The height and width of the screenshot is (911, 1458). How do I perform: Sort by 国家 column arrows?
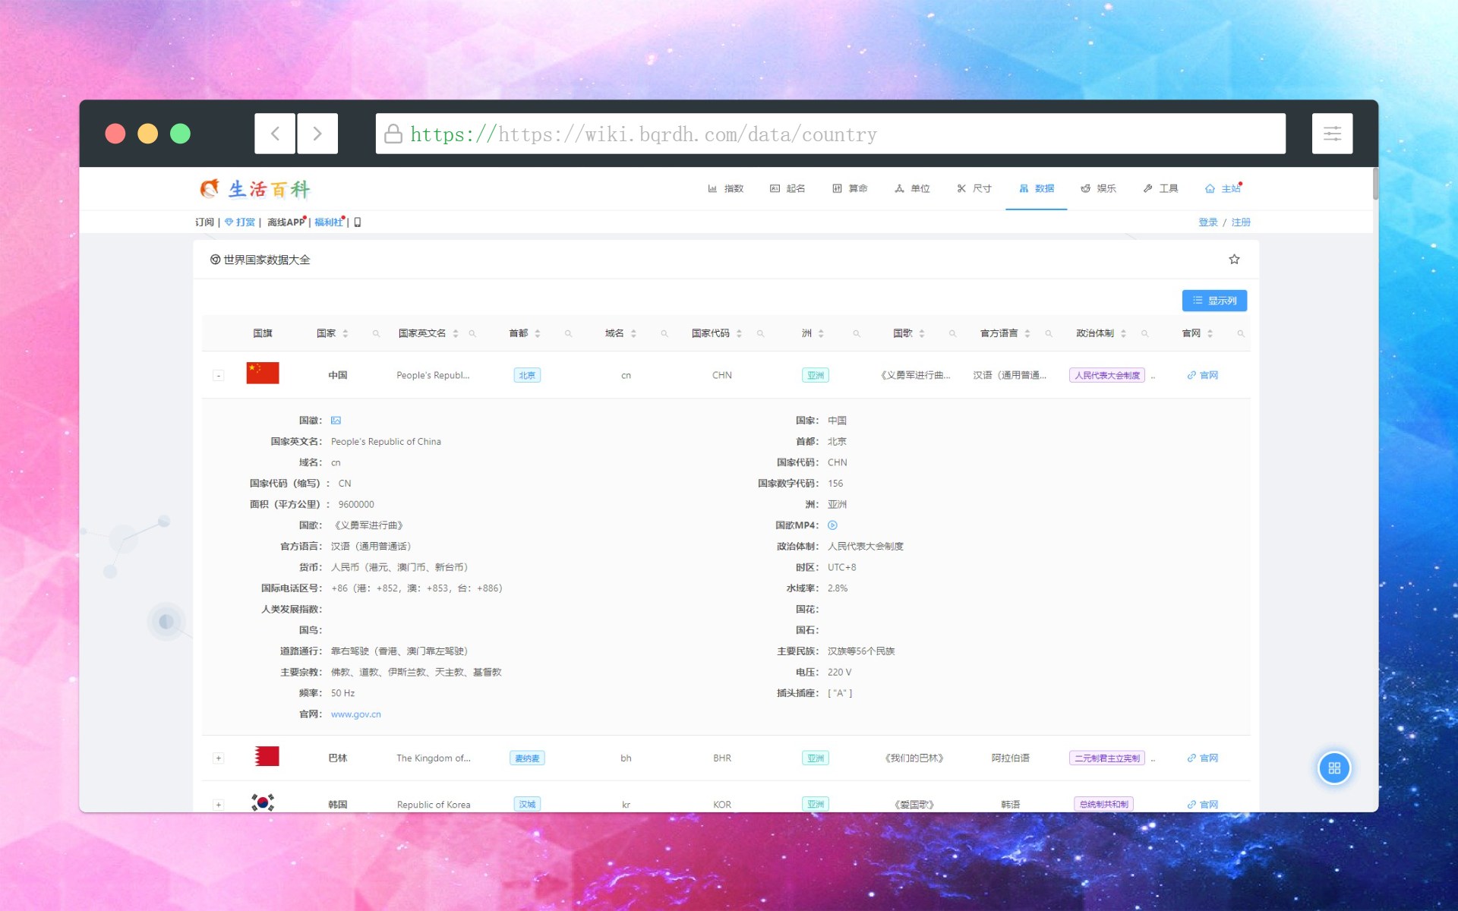346,333
